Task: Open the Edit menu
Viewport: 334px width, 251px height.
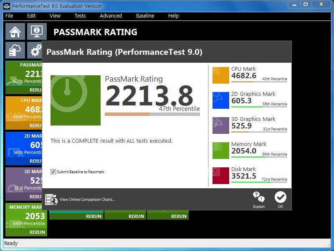Action: point(31,16)
